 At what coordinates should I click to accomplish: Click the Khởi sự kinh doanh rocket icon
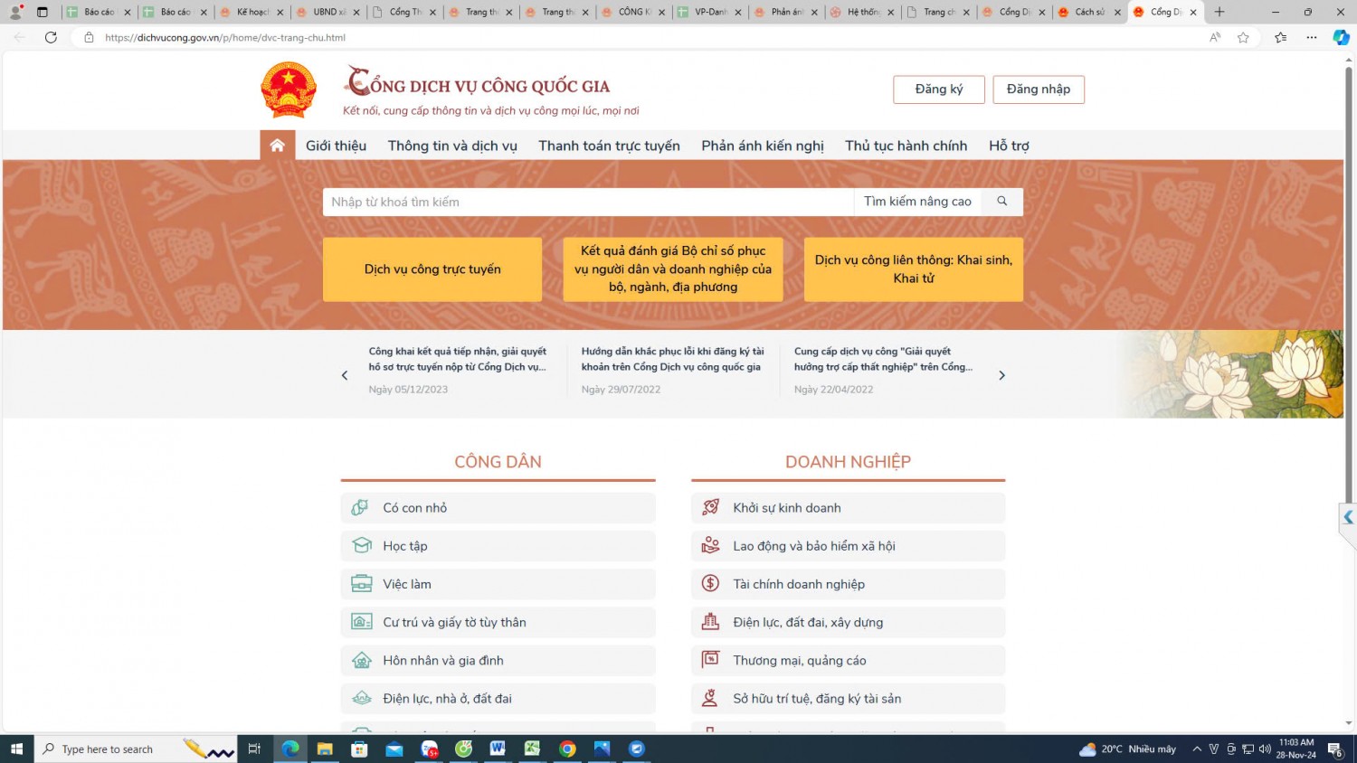711,508
